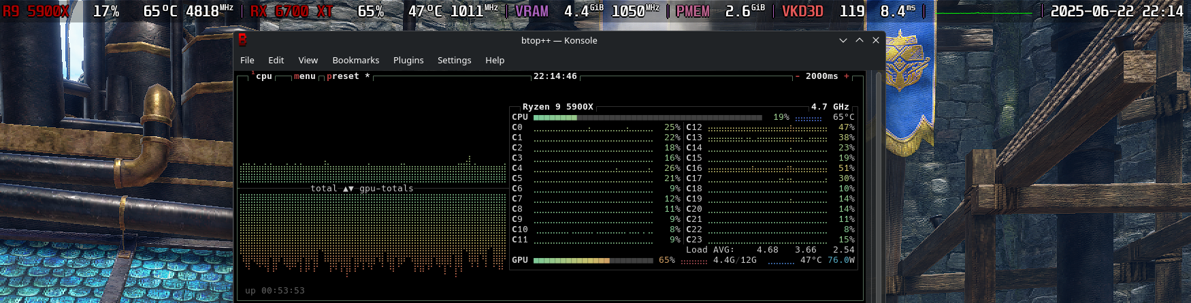Select core C22 row showing 8%
The image size is (1191, 303).
(770, 229)
